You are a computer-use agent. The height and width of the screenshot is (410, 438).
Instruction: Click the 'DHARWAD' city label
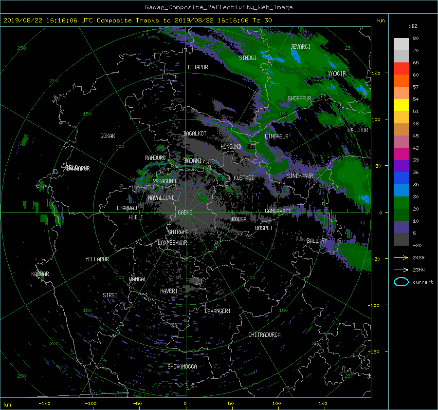click(127, 208)
